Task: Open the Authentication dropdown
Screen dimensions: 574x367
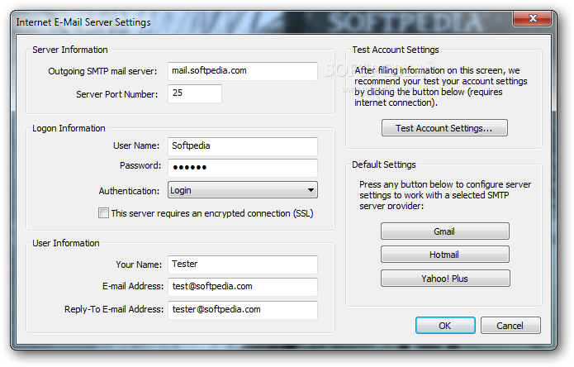Action: 242,190
